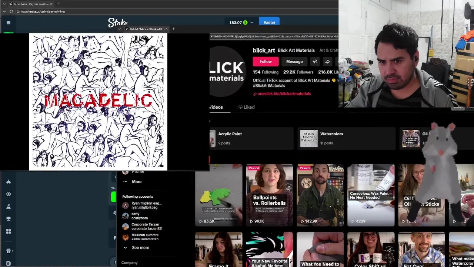The height and width of the screenshot is (267, 474).
Task: Open the Watercolors playlist
Action: 346,138
